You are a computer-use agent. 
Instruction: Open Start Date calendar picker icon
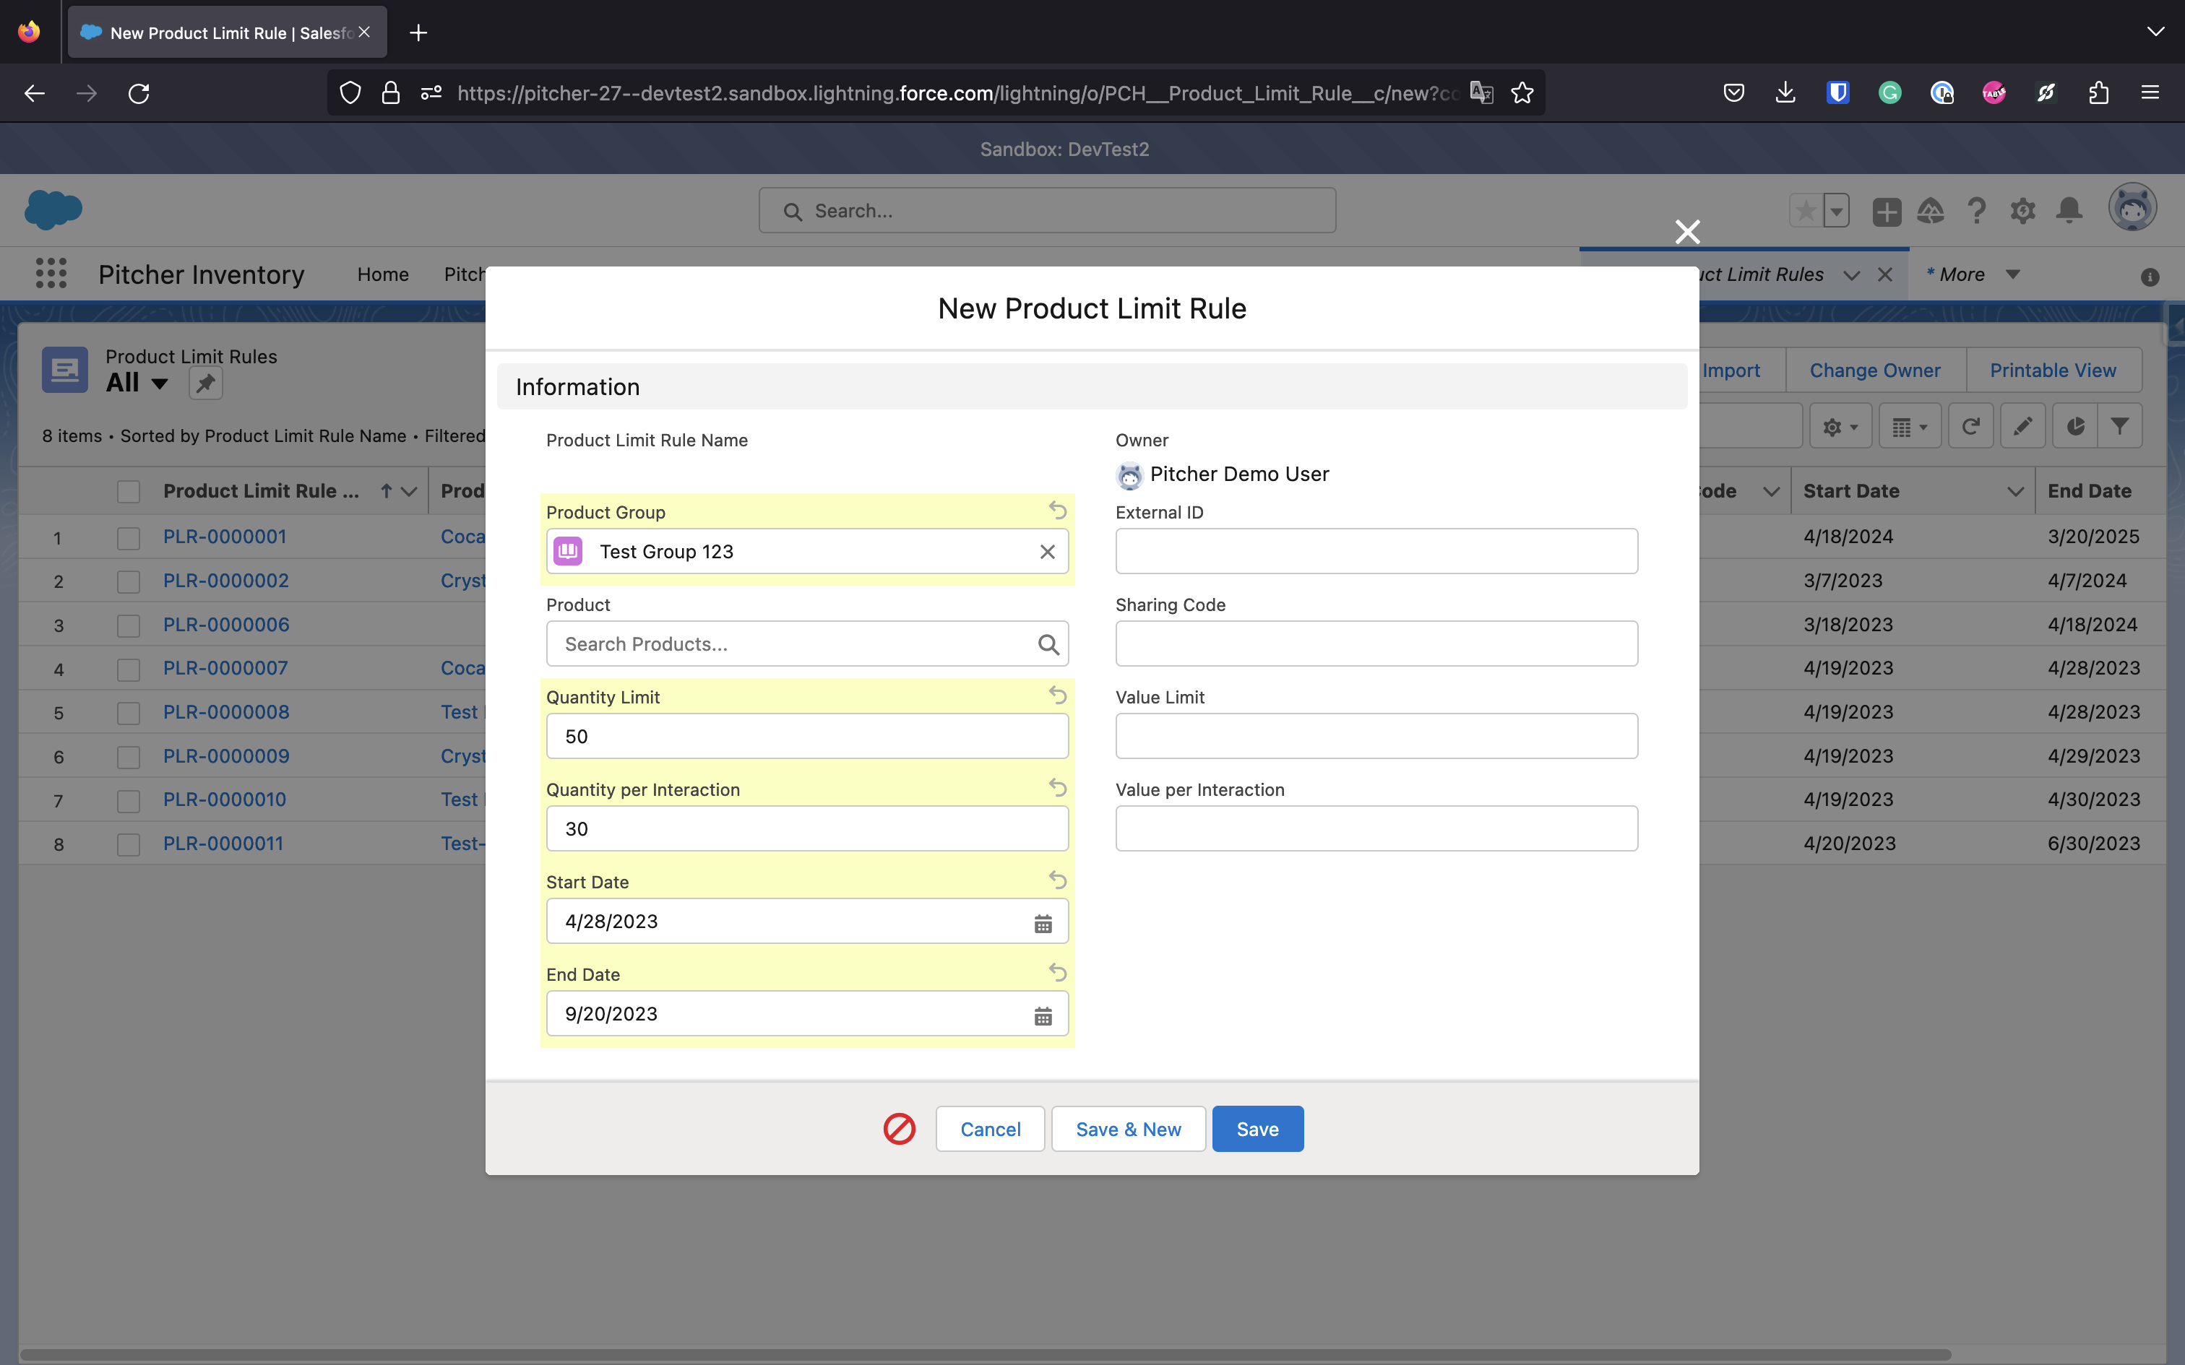coord(1043,923)
